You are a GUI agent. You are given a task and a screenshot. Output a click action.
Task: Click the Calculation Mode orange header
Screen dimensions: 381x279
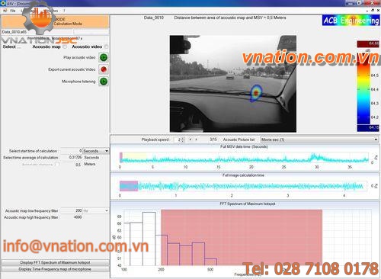pyautogui.click(x=56, y=21)
